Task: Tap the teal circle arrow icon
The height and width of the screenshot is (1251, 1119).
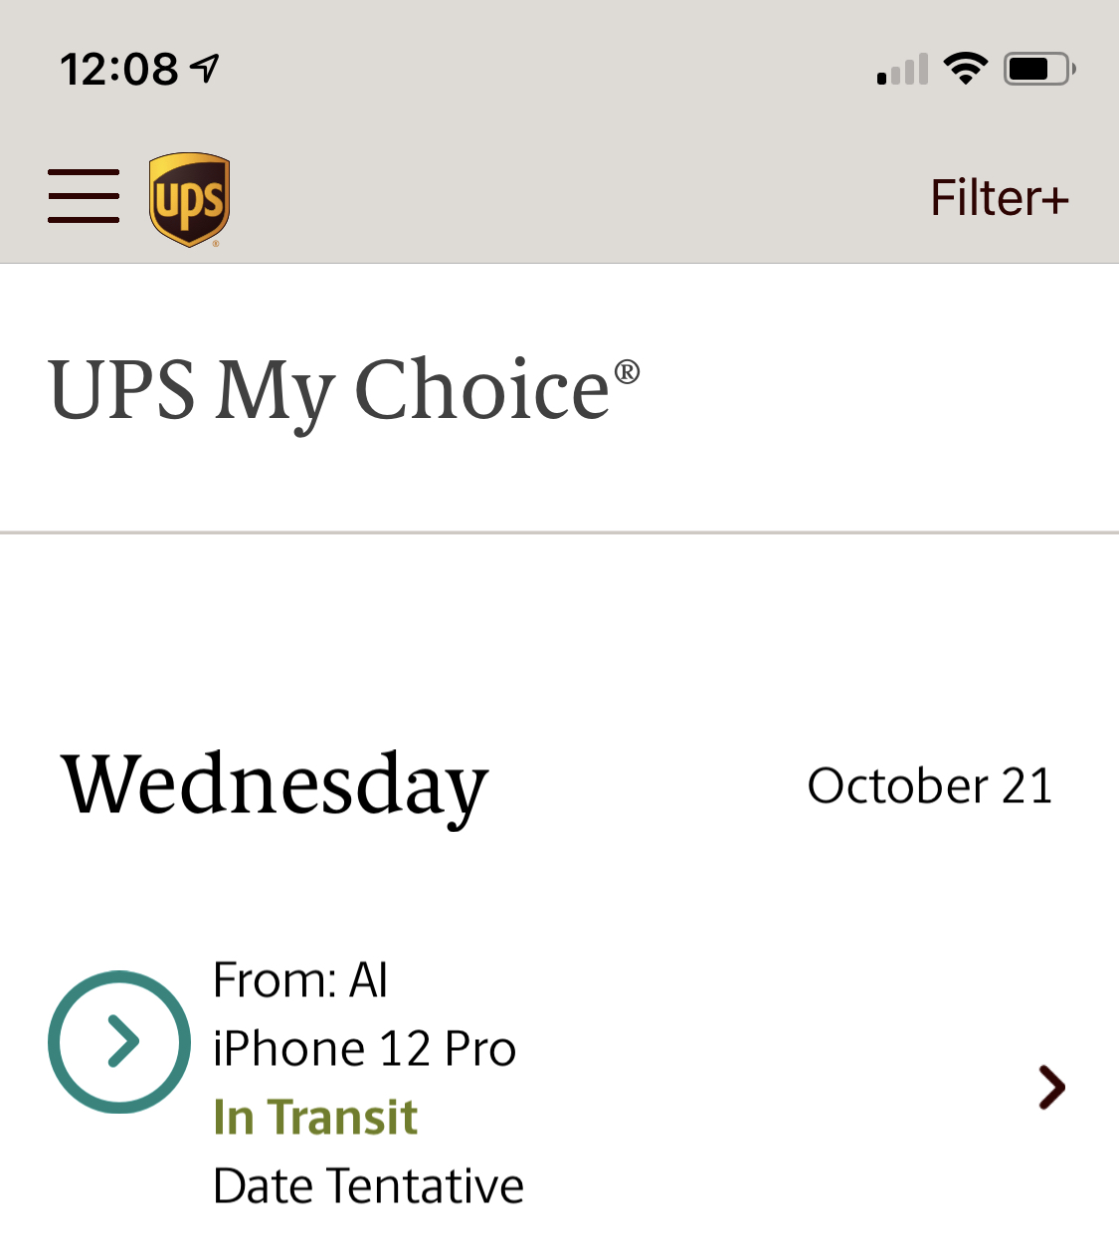Action: click(119, 1042)
